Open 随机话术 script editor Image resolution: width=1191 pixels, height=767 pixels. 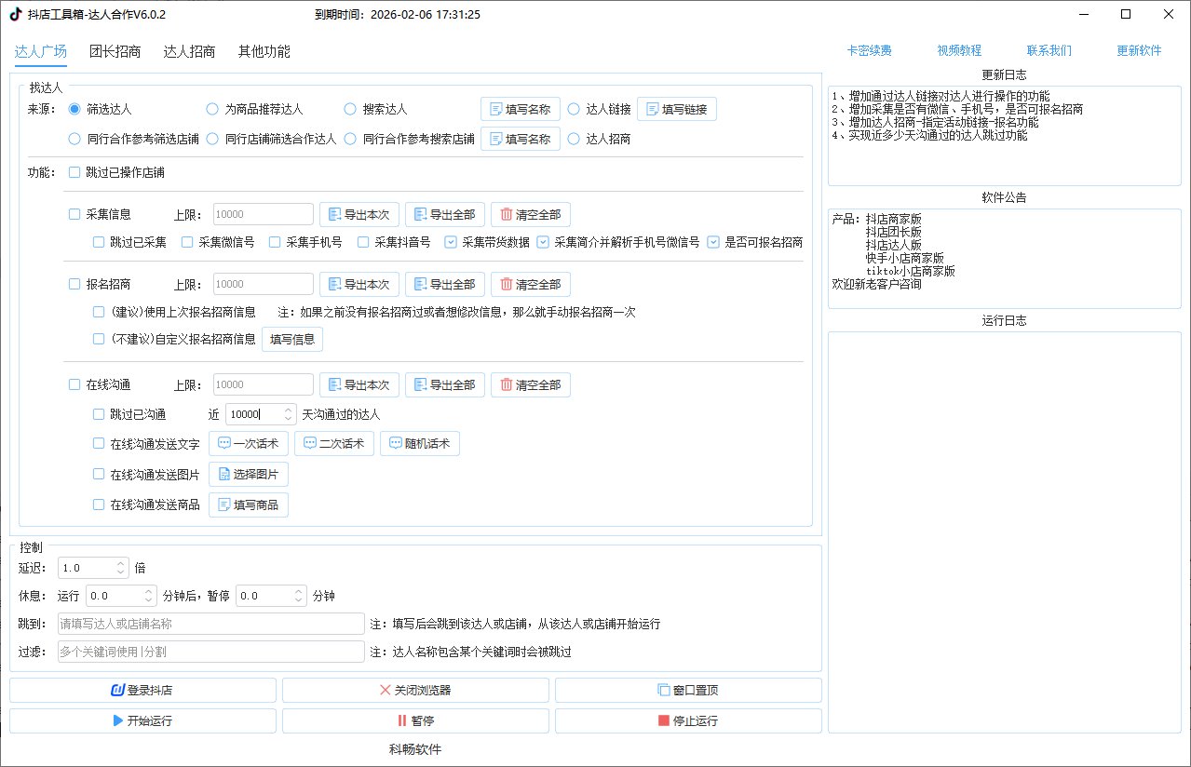(420, 443)
